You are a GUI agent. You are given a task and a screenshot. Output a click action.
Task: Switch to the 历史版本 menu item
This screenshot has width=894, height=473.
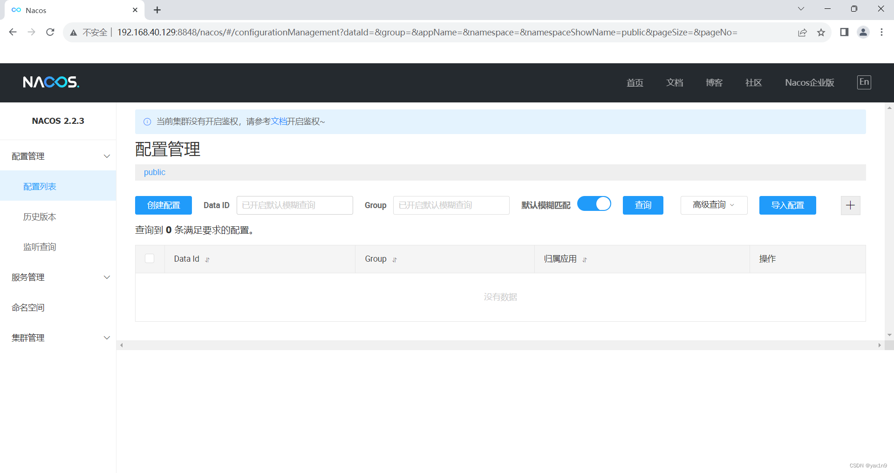tap(39, 216)
